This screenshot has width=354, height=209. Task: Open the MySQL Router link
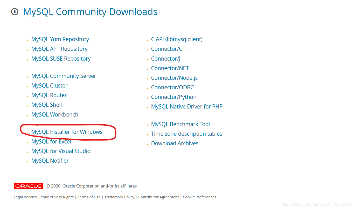coord(49,95)
